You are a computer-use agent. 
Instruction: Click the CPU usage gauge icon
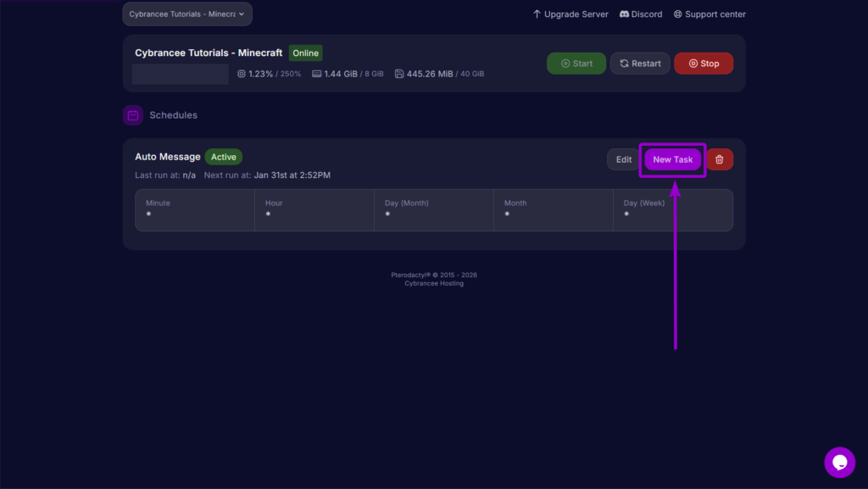click(x=240, y=73)
